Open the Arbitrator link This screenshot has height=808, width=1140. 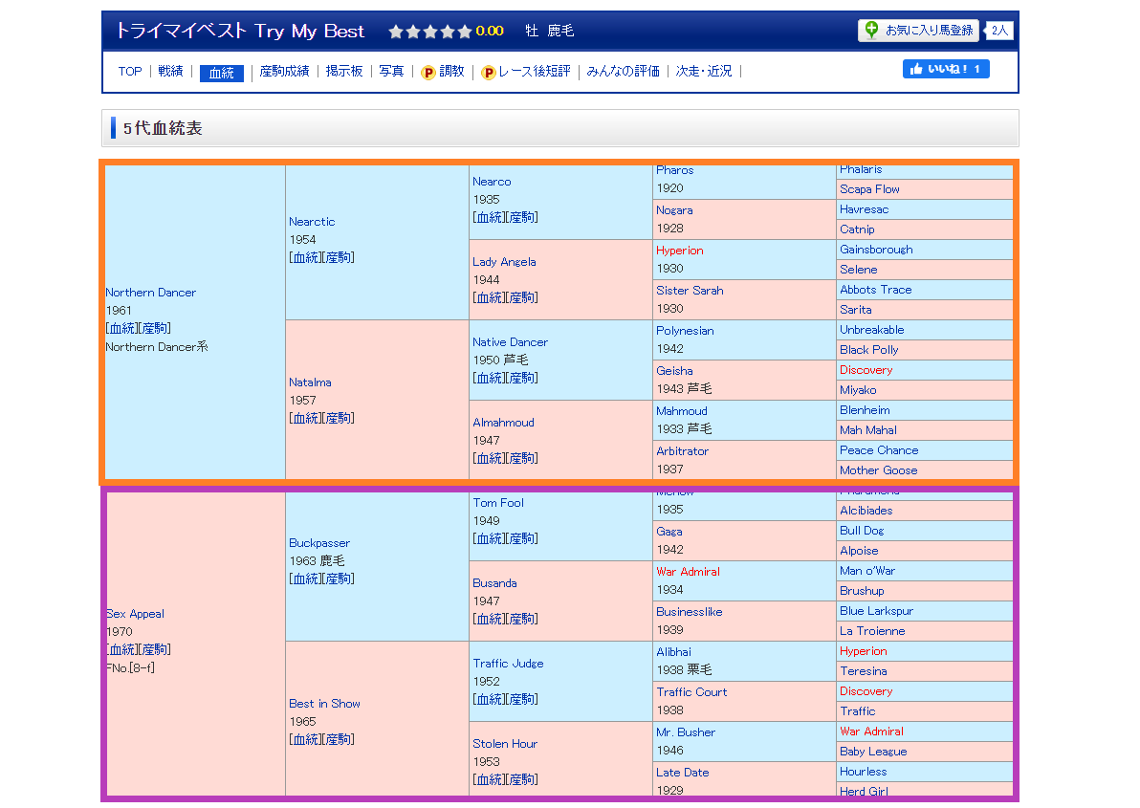[682, 451]
